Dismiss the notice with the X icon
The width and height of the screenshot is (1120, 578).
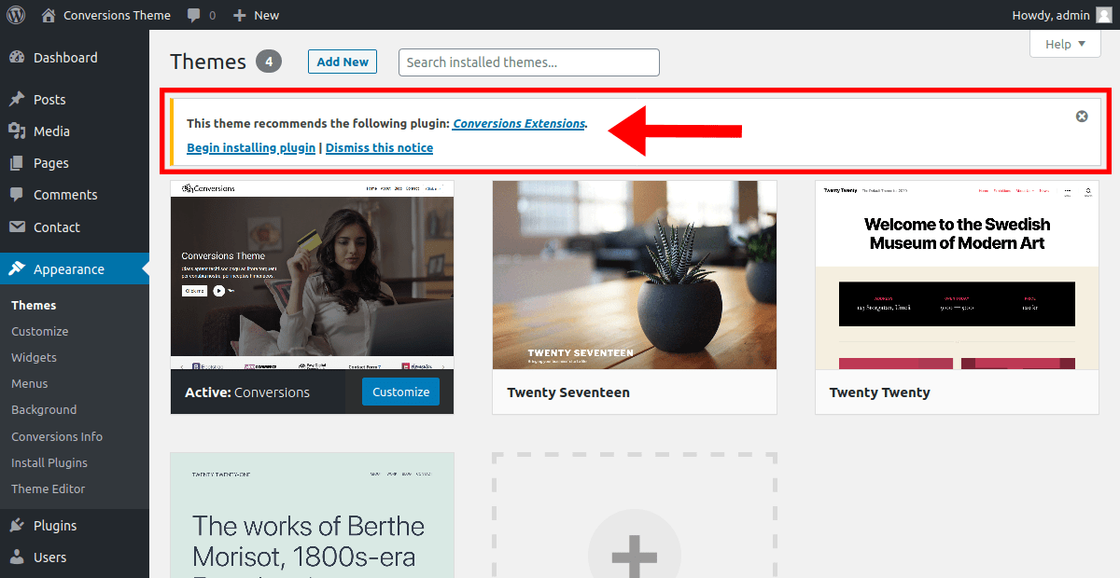tap(1082, 117)
